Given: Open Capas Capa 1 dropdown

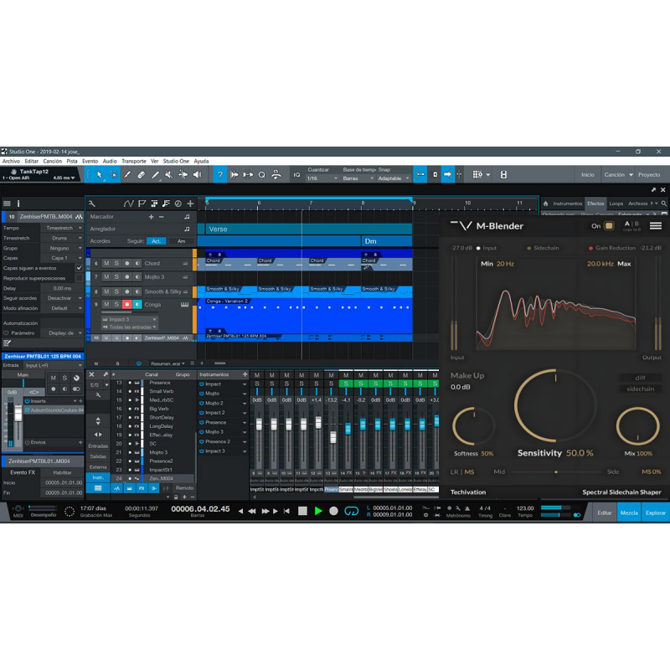Looking at the screenshot, I should click(62, 258).
